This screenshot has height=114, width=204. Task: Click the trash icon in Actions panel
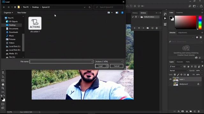pos(157,28)
